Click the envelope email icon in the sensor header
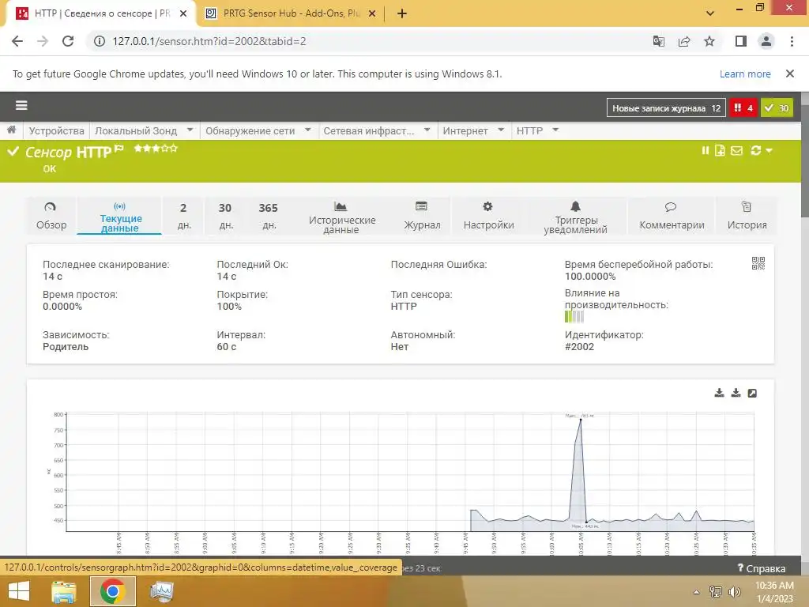Screen dimensions: 809x607 [x=737, y=150]
